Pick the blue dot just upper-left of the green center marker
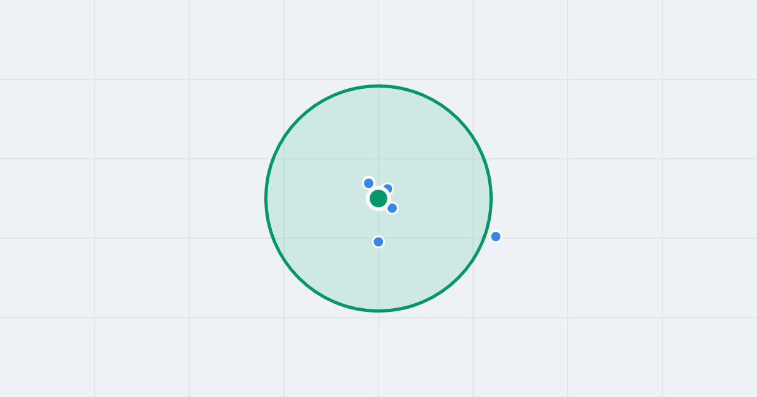757x397 pixels. pos(369,183)
